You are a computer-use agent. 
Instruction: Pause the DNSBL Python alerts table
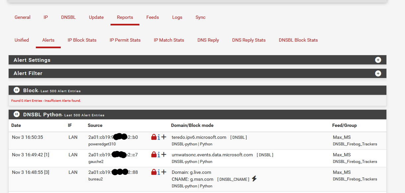(17, 114)
